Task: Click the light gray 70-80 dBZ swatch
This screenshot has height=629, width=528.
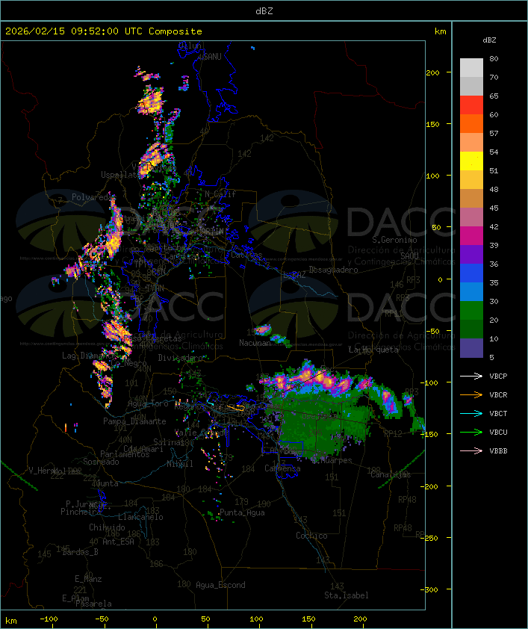Action: coord(471,68)
